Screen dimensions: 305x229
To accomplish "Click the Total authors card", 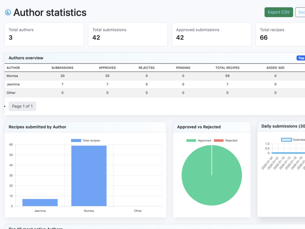I will click(44, 35).
